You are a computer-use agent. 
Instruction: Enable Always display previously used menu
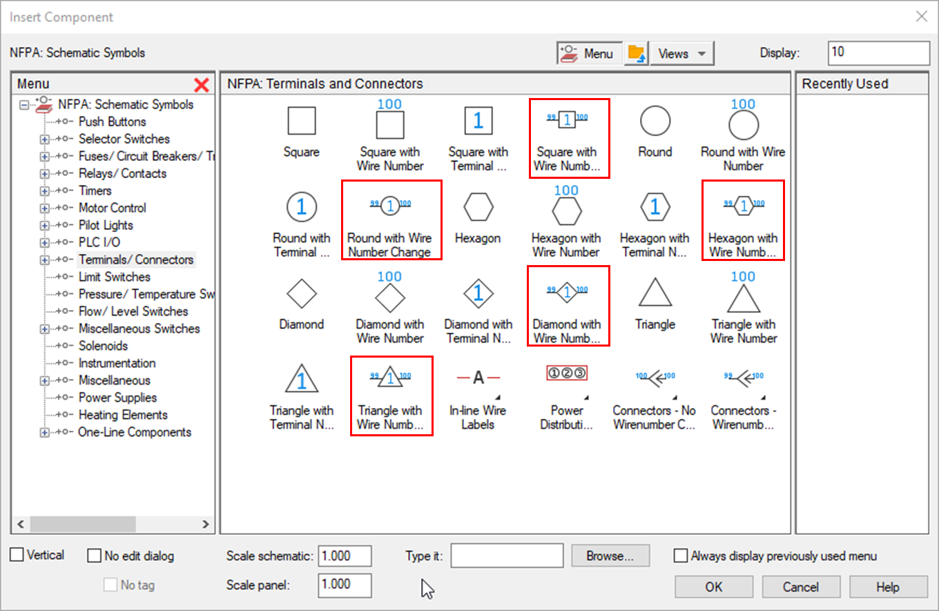pos(680,556)
